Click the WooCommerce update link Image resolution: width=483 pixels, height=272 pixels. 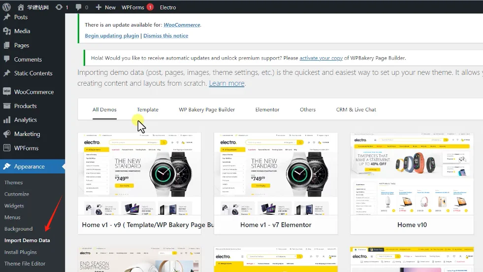pos(182,25)
